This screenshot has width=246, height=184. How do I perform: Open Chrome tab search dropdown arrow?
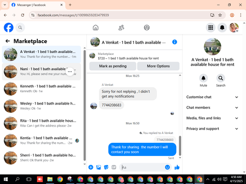[5, 5]
